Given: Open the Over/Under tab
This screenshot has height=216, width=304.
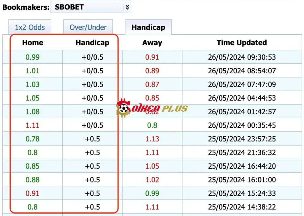Looking at the screenshot, I should [88, 28].
